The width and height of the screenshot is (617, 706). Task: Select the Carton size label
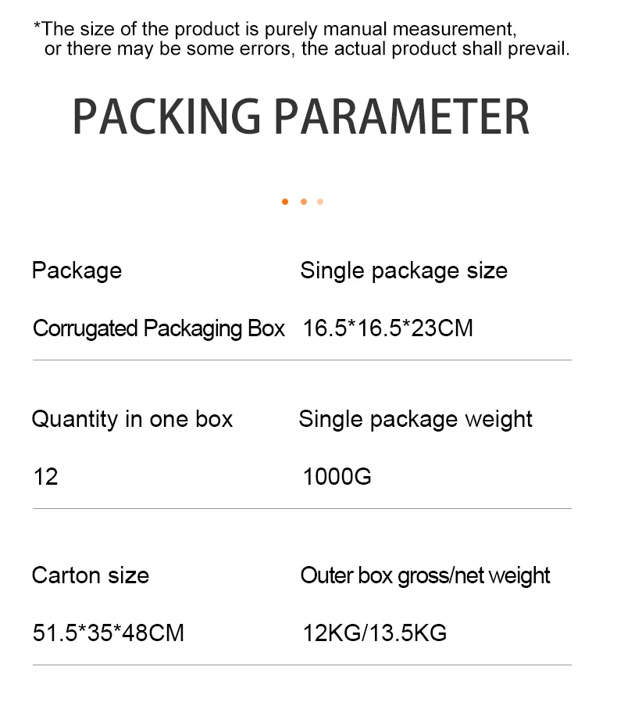[90, 575]
